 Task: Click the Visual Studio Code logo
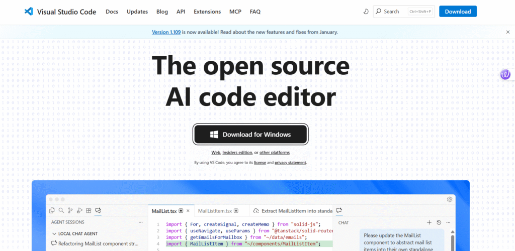pyautogui.click(x=29, y=12)
